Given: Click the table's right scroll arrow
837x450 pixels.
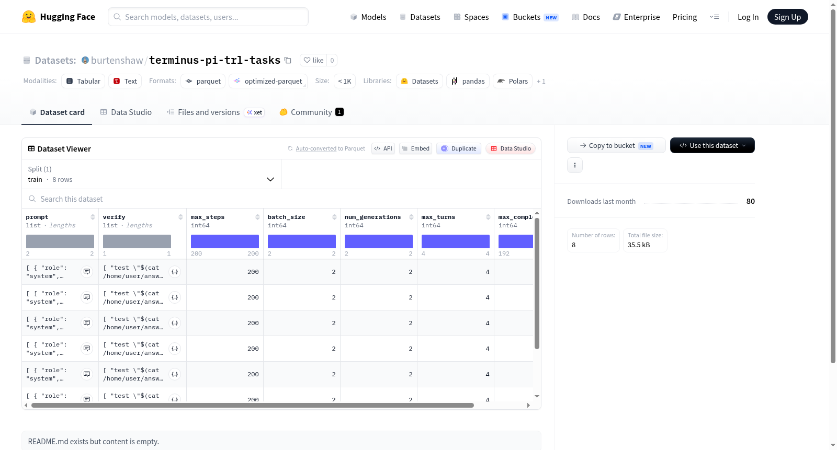Looking at the screenshot, I should coord(528,405).
